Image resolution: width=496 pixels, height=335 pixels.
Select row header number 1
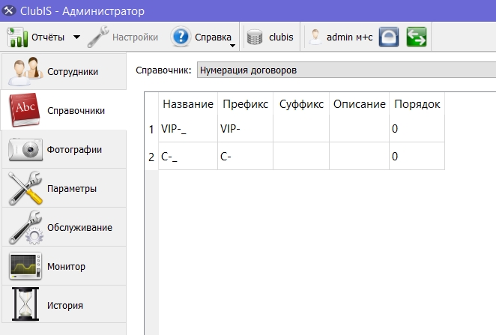(x=151, y=129)
